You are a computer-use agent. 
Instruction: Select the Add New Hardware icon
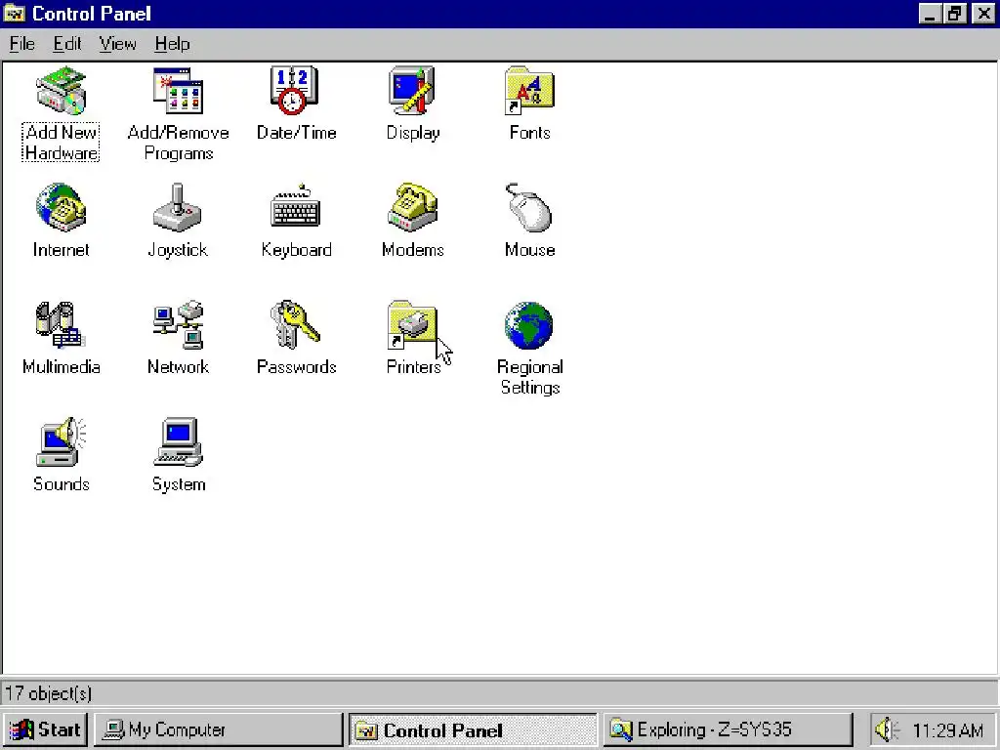point(62,91)
